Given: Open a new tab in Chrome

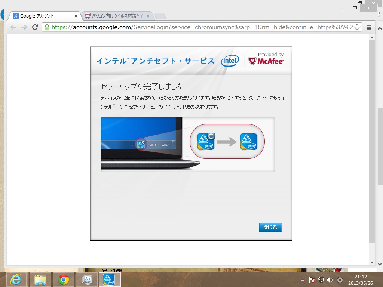Looking at the screenshot, I should (x=160, y=16).
